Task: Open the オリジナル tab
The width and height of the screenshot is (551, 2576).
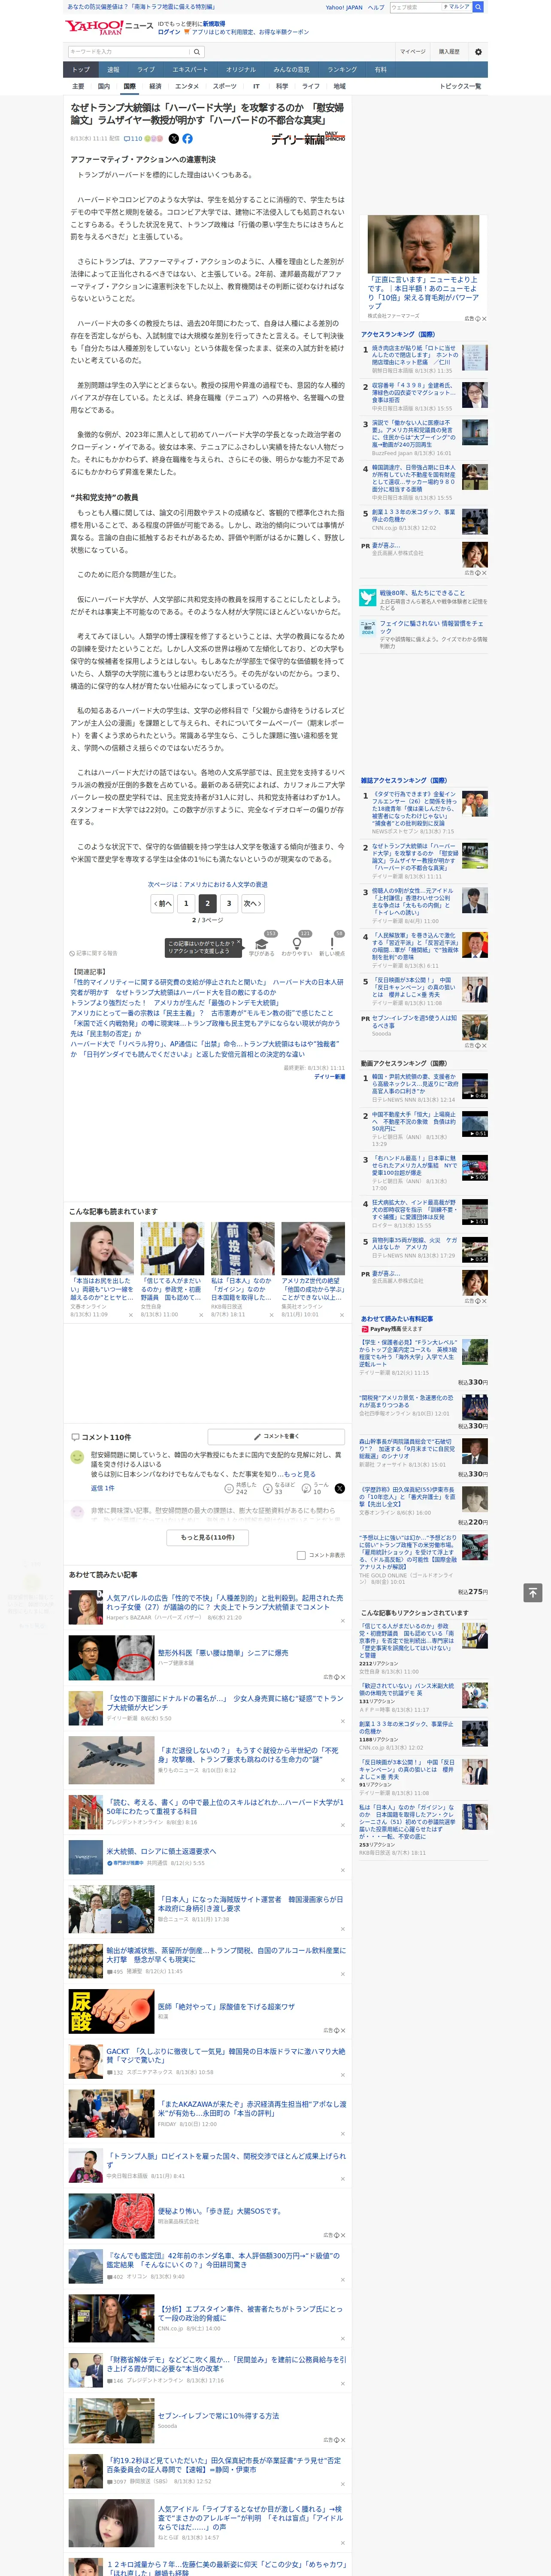Action: coord(241,70)
